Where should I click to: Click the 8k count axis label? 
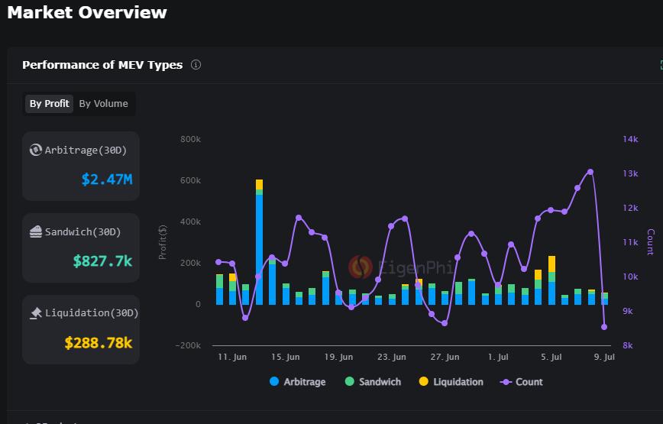[628, 345]
